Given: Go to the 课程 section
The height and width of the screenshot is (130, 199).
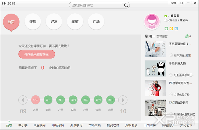Looking at the screenshot, I should (x=33, y=22).
